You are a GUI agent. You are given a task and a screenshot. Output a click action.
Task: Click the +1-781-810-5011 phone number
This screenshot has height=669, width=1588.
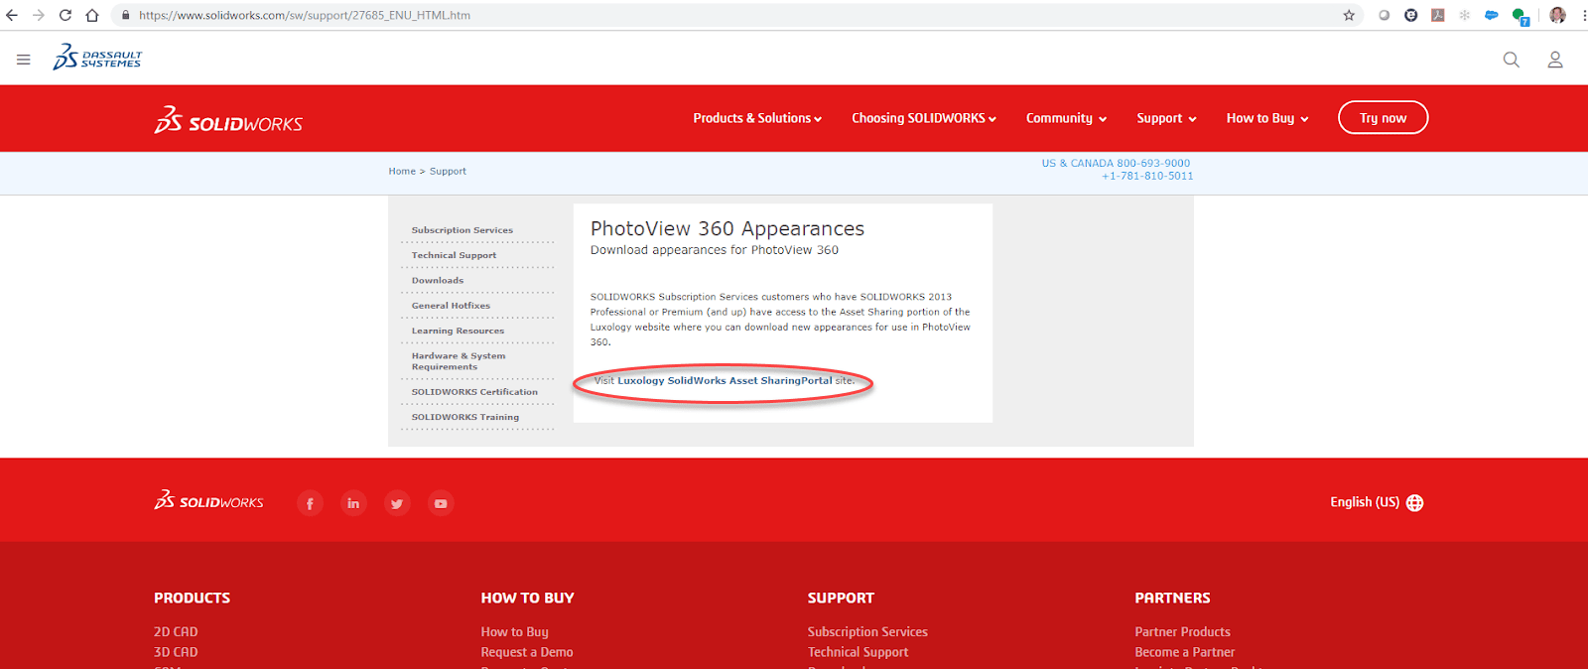pos(1147,177)
